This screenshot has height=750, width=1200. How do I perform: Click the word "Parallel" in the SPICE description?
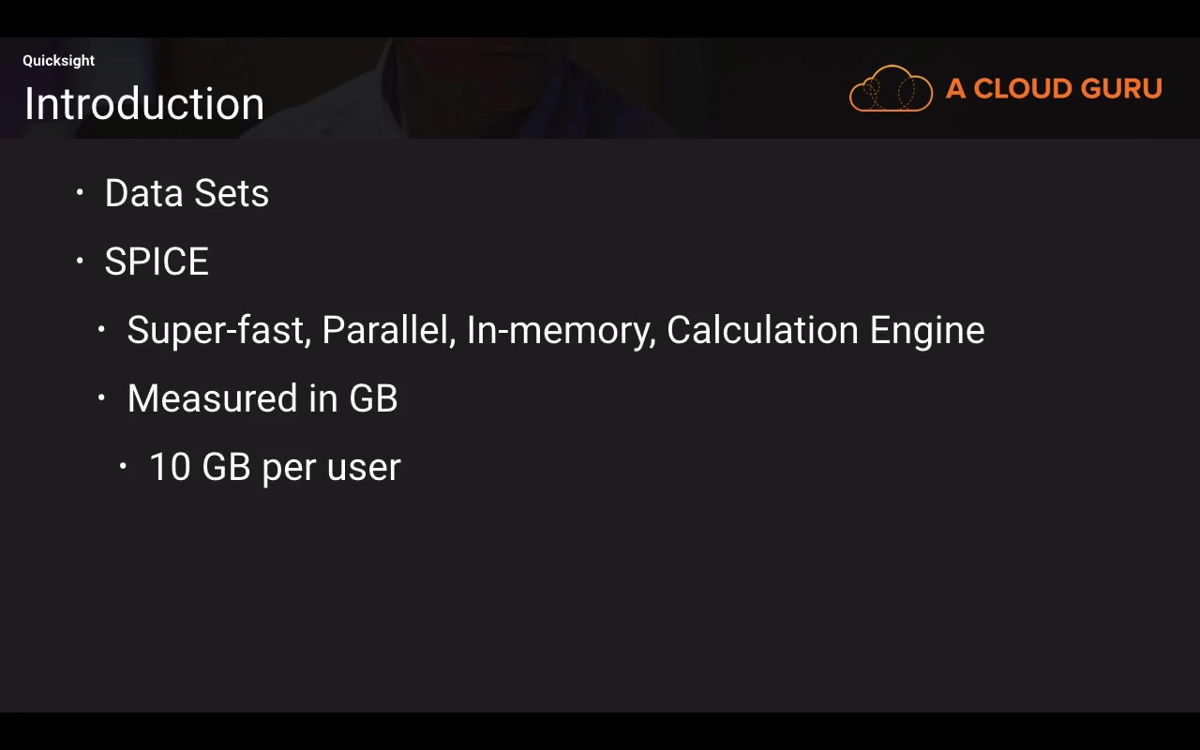(387, 330)
